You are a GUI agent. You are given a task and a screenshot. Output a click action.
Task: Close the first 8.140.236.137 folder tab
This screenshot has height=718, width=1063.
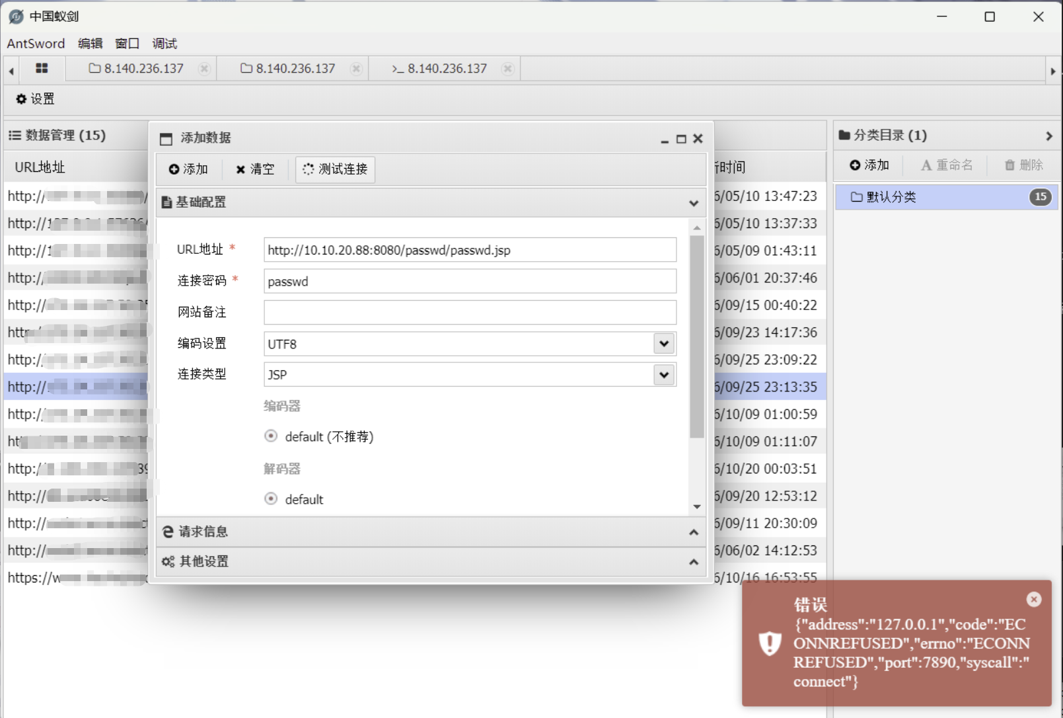[x=205, y=69]
